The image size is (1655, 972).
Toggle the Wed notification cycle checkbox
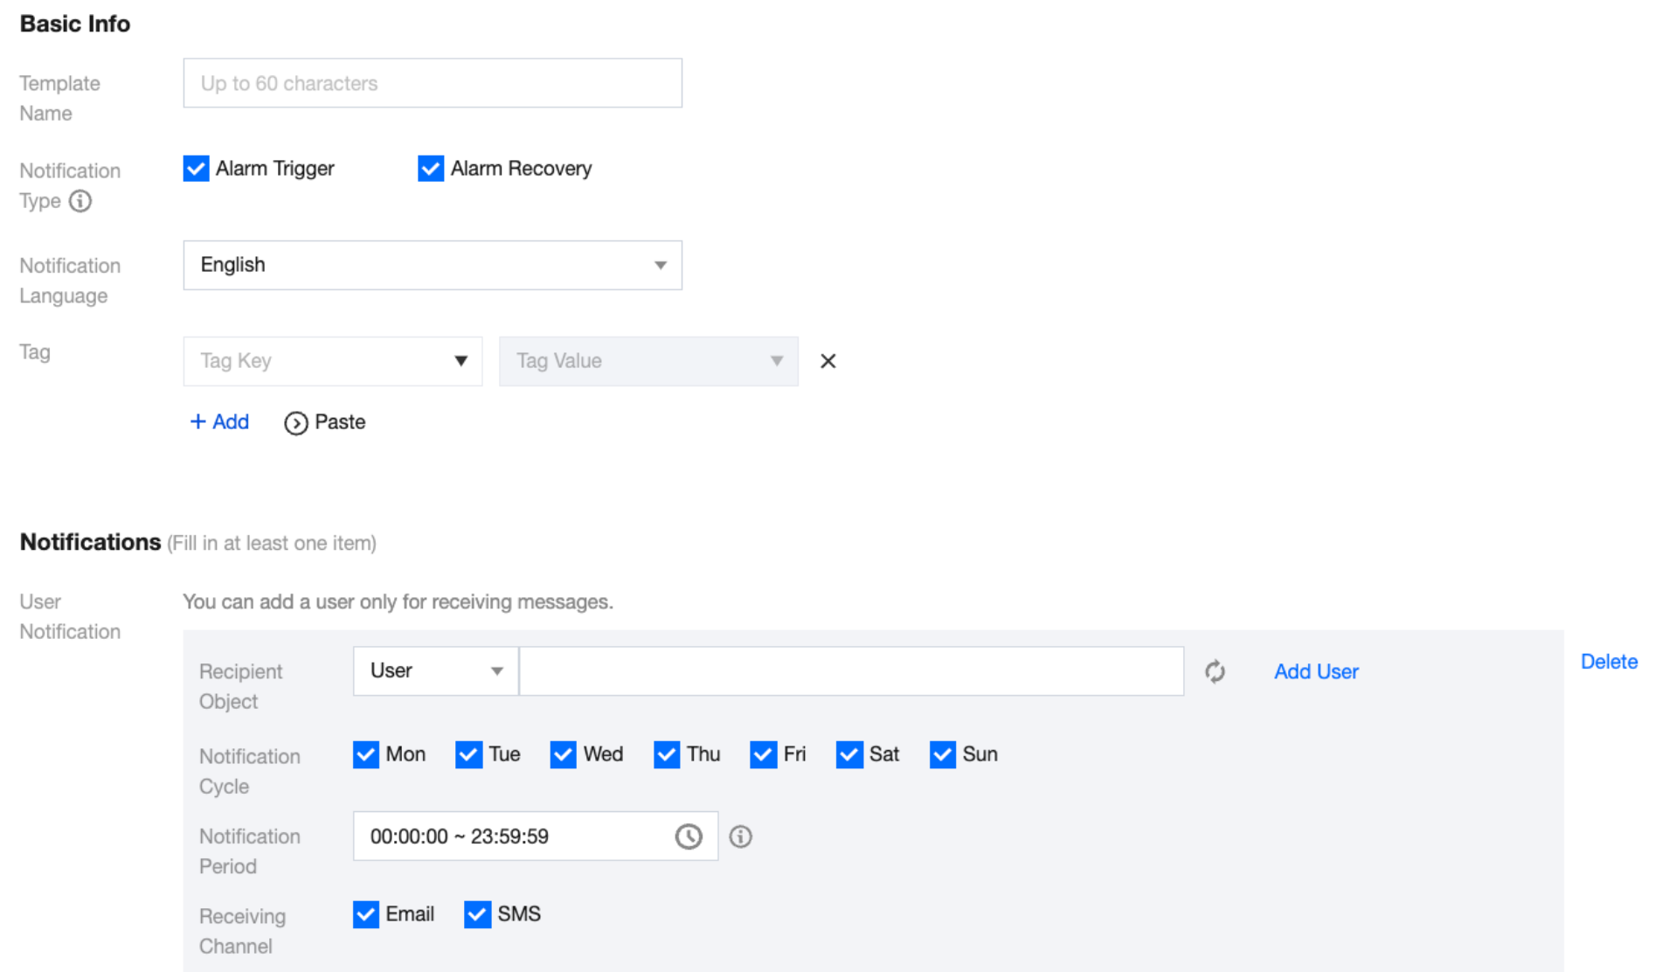pyautogui.click(x=563, y=754)
